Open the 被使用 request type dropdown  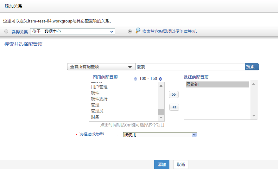(160, 135)
